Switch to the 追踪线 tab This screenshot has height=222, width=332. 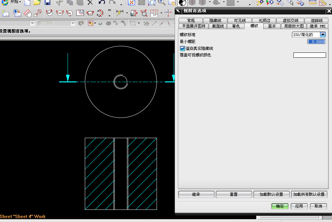click(x=317, y=20)
